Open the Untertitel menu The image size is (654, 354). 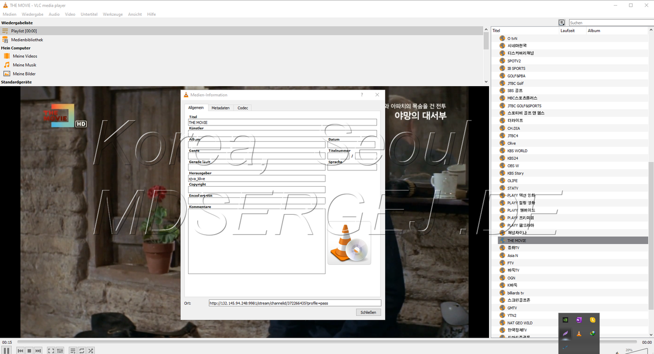click(x=89, y=14)
